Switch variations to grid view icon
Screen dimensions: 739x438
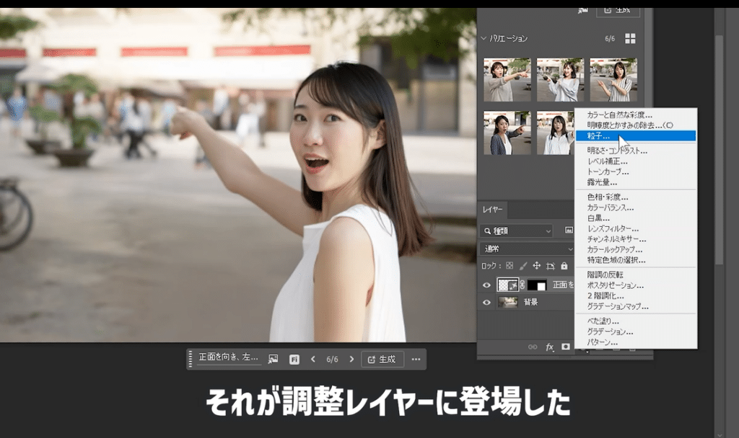[x=630, y=38]
